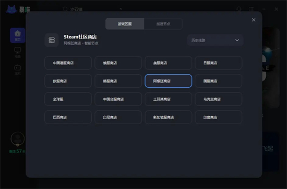The width and height of the screenshot is (287, 189).
Task: Select 国服商店 region
Action: 219,81
